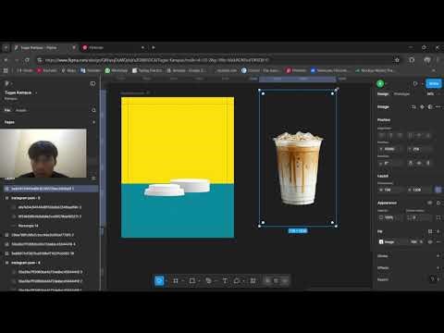This screenshot has height=333, width=444.
Task: Click the green user avatar
Action: click(380, 83)
